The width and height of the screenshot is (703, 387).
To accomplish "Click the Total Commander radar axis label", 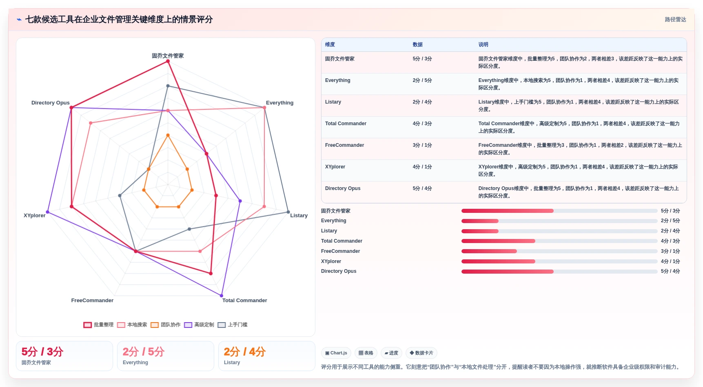I will click(x=245, y=301).
